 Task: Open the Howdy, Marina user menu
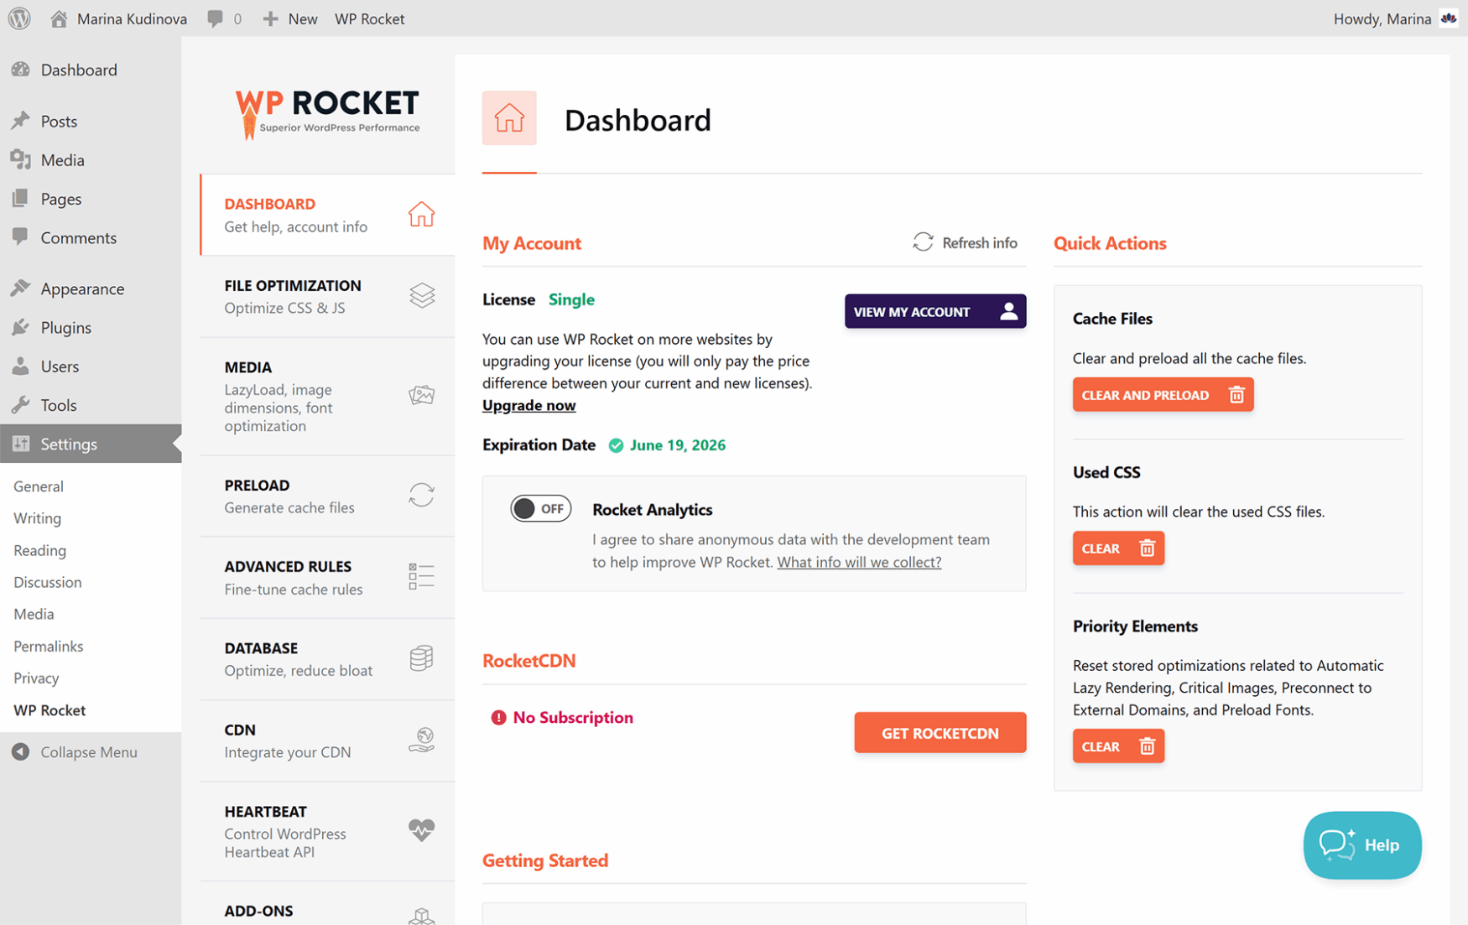[x=1393, y=18]
